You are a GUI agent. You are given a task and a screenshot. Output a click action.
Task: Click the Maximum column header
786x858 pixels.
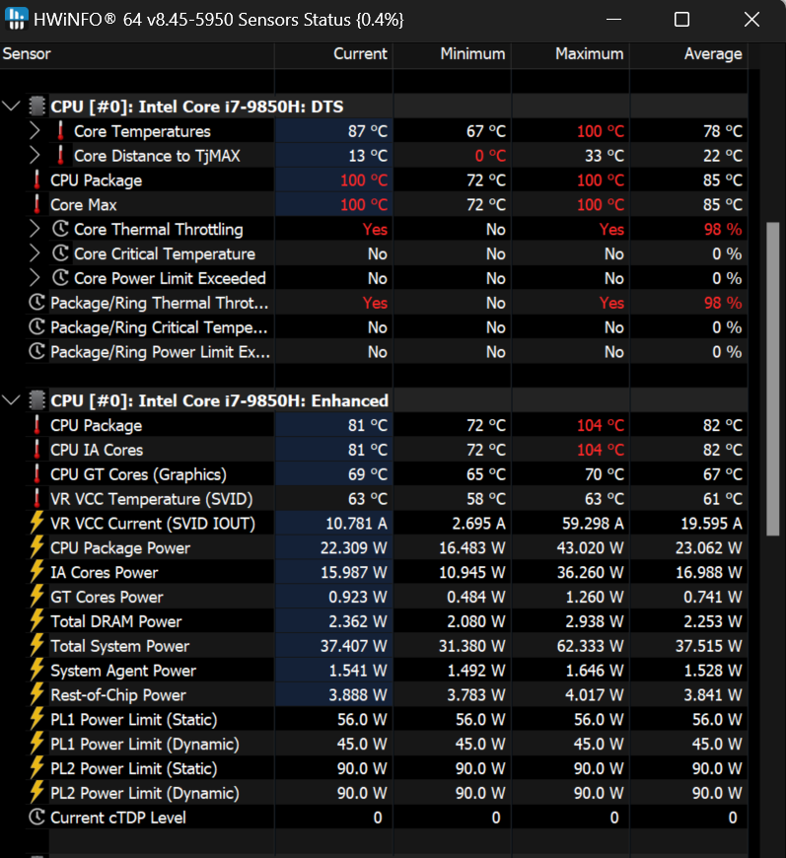tap(589, 54)
